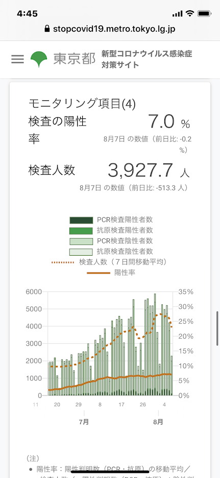
Task: Tap the 4:45 status bar clock
Action: point(28,14)
